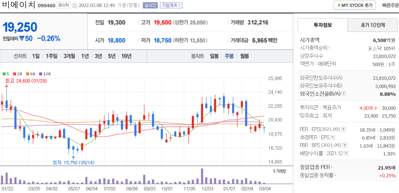Switch to the 호가 10단계 tab
Screen dimensions: 399x193
click(373, 25)
